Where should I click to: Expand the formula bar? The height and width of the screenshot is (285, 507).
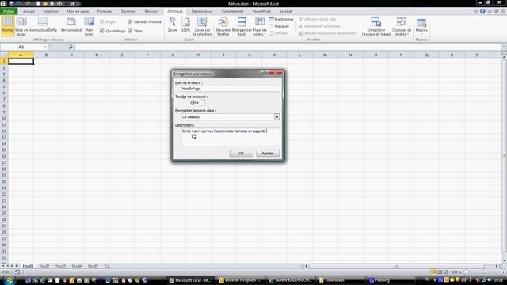pyautogui.click(x=504, y=47)
